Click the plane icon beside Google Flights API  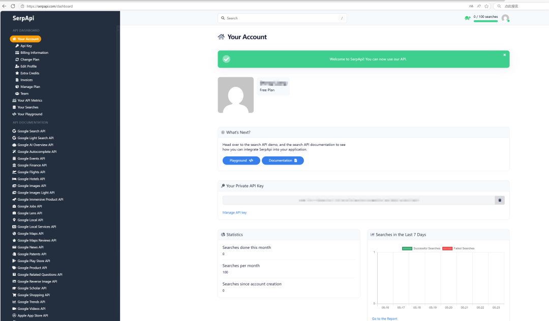[x=14, y=172]
